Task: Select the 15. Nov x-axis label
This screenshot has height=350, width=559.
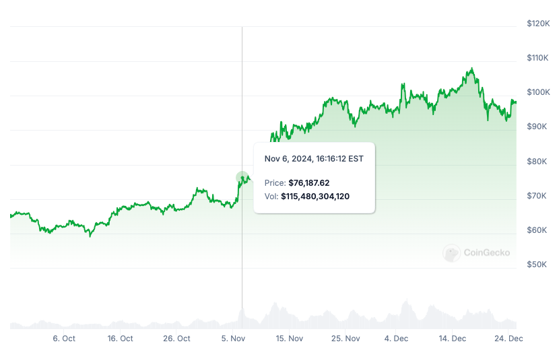Action: tap(290, 339)
